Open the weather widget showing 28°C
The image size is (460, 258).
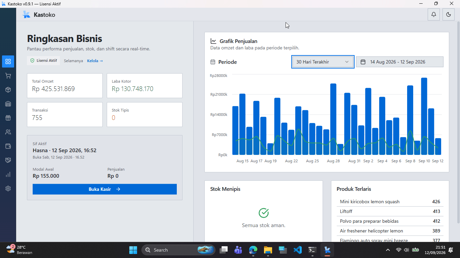(x=20, y=250)
